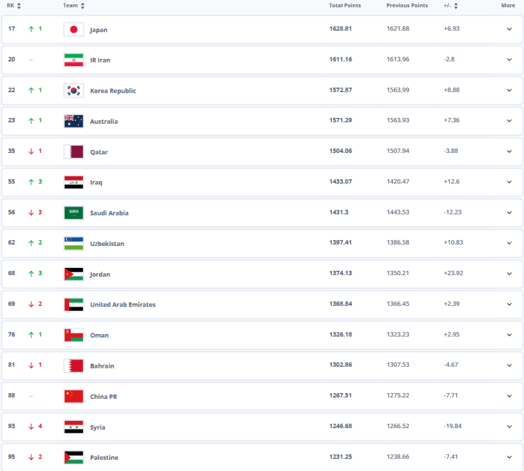The width and height of the screenshot is (524, 471).
Task: Click Total Points column header
Action: tap(345, 6)
